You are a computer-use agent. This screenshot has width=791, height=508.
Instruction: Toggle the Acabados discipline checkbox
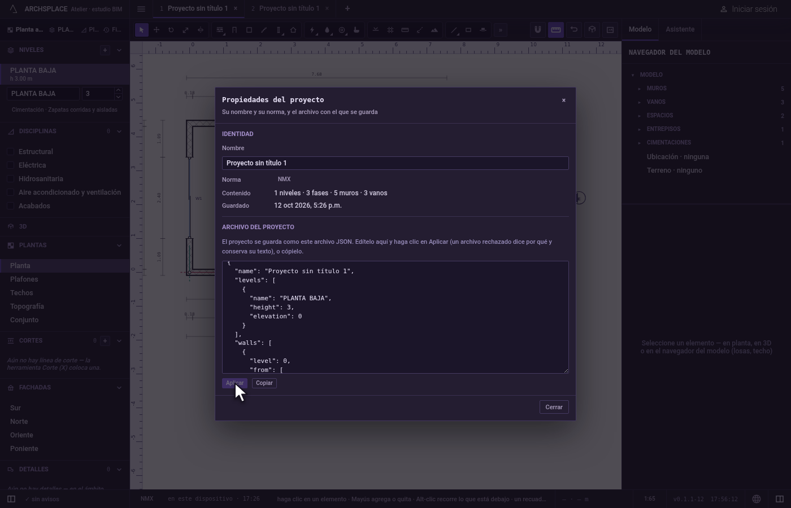click(x=11, y=206)
